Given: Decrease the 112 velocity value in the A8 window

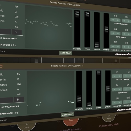Looking at the screenshot, I should click(x=124, y=21).
